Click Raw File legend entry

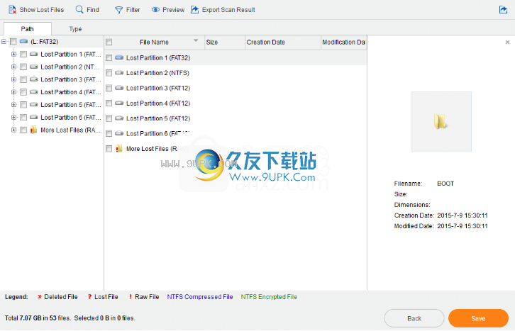[144, 296]
